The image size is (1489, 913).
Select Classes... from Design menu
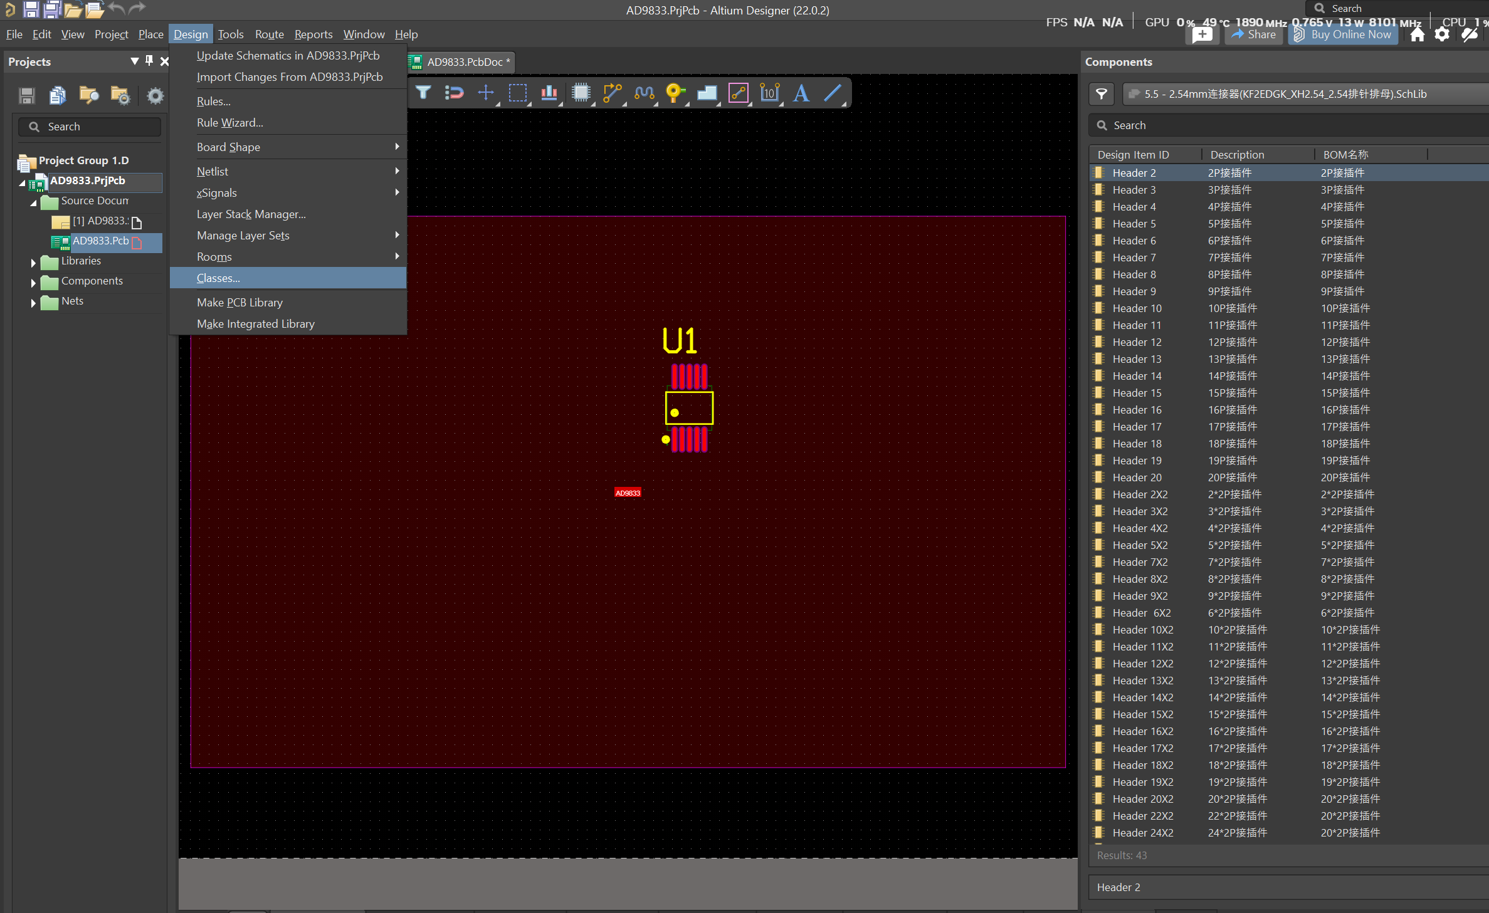pyautogui.click(x=218, y=278)
